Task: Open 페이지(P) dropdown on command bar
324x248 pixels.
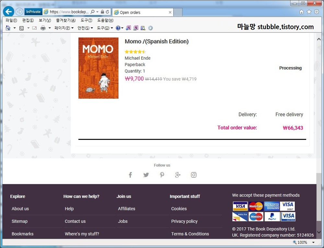Action: click(64, 28)
